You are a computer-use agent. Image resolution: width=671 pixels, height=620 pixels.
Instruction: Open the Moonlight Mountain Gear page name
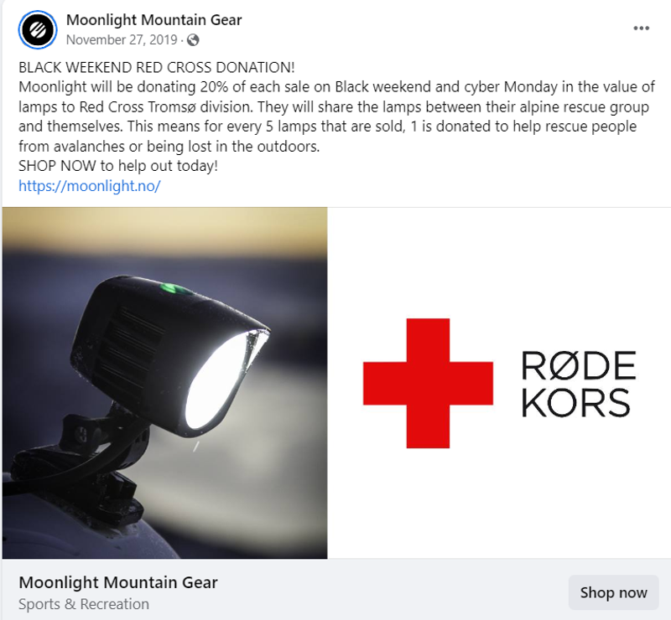pos(154,19)
